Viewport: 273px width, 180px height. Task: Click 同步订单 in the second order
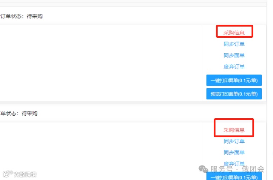point(234,141)
